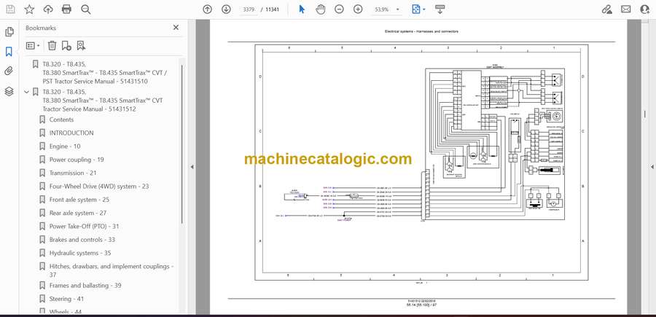
Task: Click the fit page view icon
Action: pyautogui.click(x=416, y=9)
